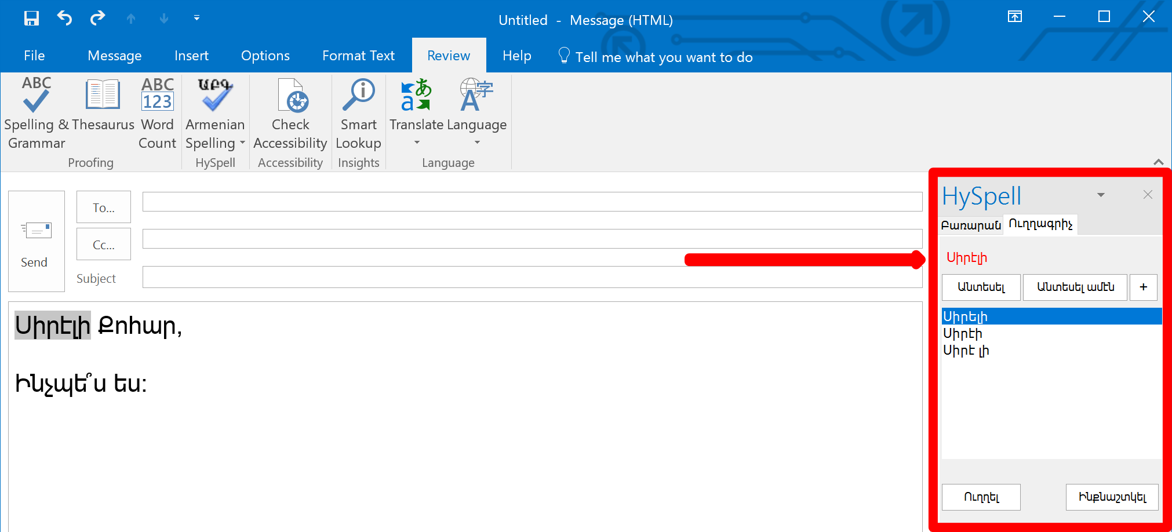Click the Ինքնաշտկել (Autocorrect) button
Screen dimensions: 1172x532
click(x=1112, y=497)
